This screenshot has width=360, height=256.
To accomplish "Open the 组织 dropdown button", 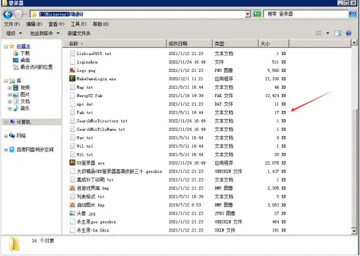I will click(14, 34).
